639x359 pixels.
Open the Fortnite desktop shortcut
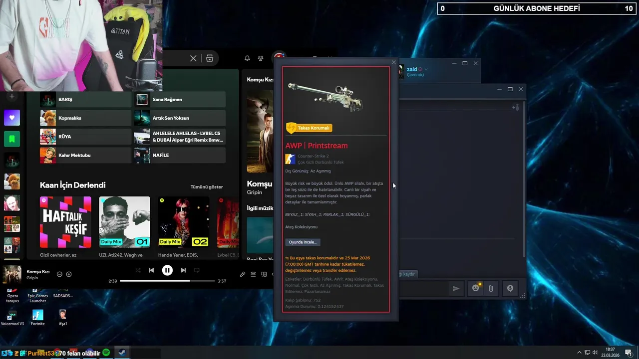coord(37,318)
